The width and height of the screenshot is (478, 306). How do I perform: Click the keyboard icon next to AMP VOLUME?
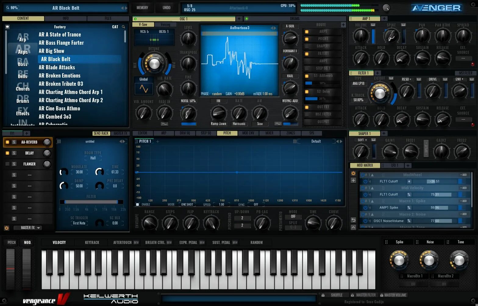click(373, 25)
